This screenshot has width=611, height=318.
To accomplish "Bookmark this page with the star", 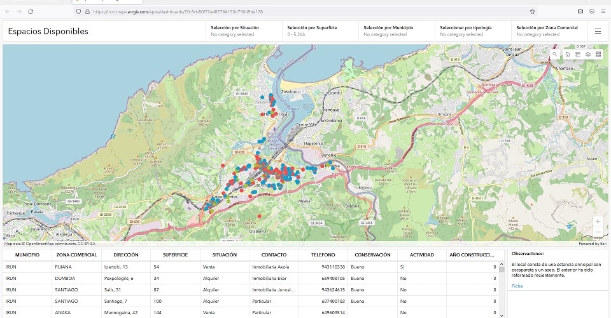I will [x=532, y=11].
